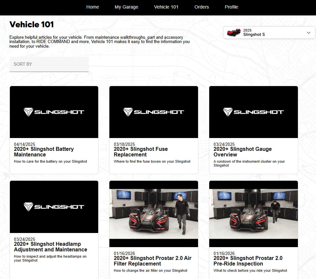This screenshot has width=316, height=279.
Task: Click the 'Explore helpful articles' intro paragraph
Action: (x=100, y=42)
